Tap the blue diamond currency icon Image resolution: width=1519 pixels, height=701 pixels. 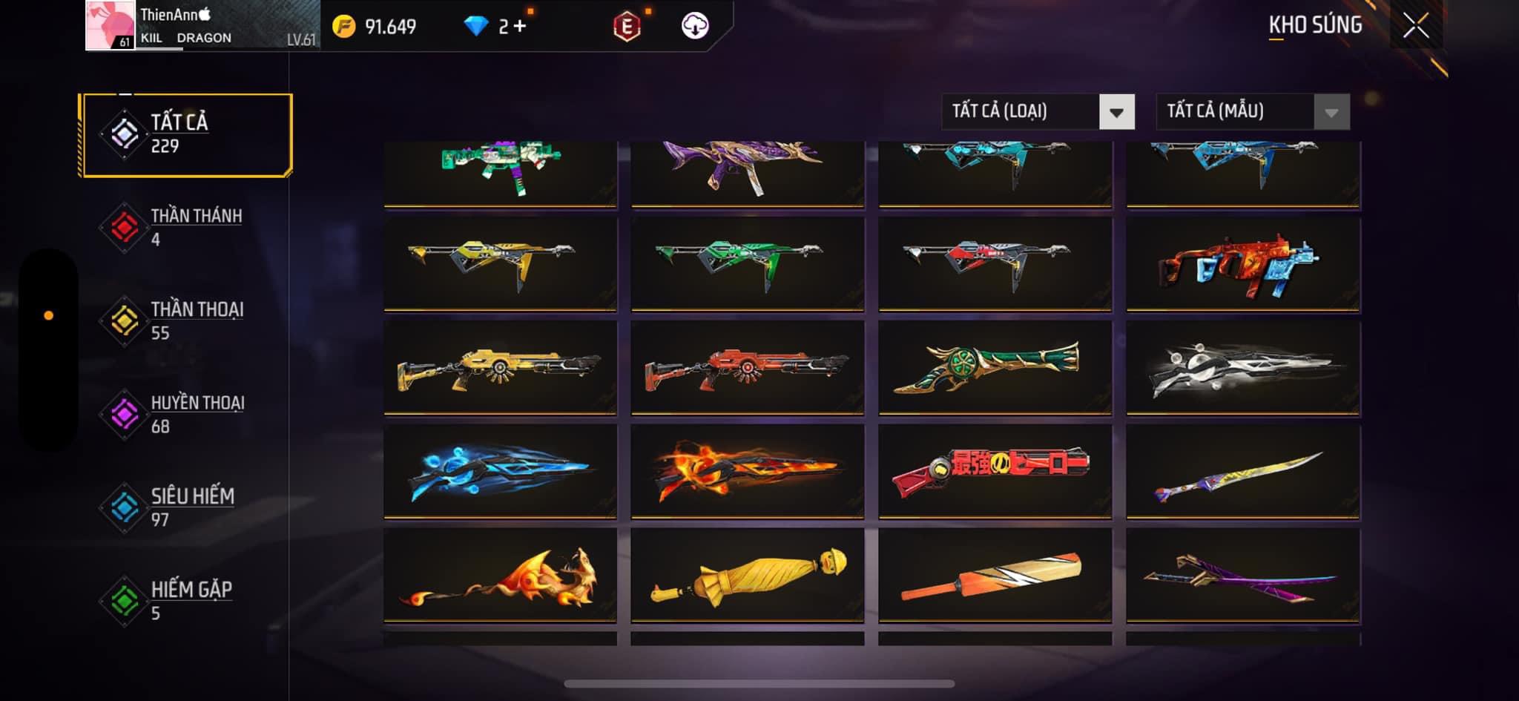(x=475, y=27)
